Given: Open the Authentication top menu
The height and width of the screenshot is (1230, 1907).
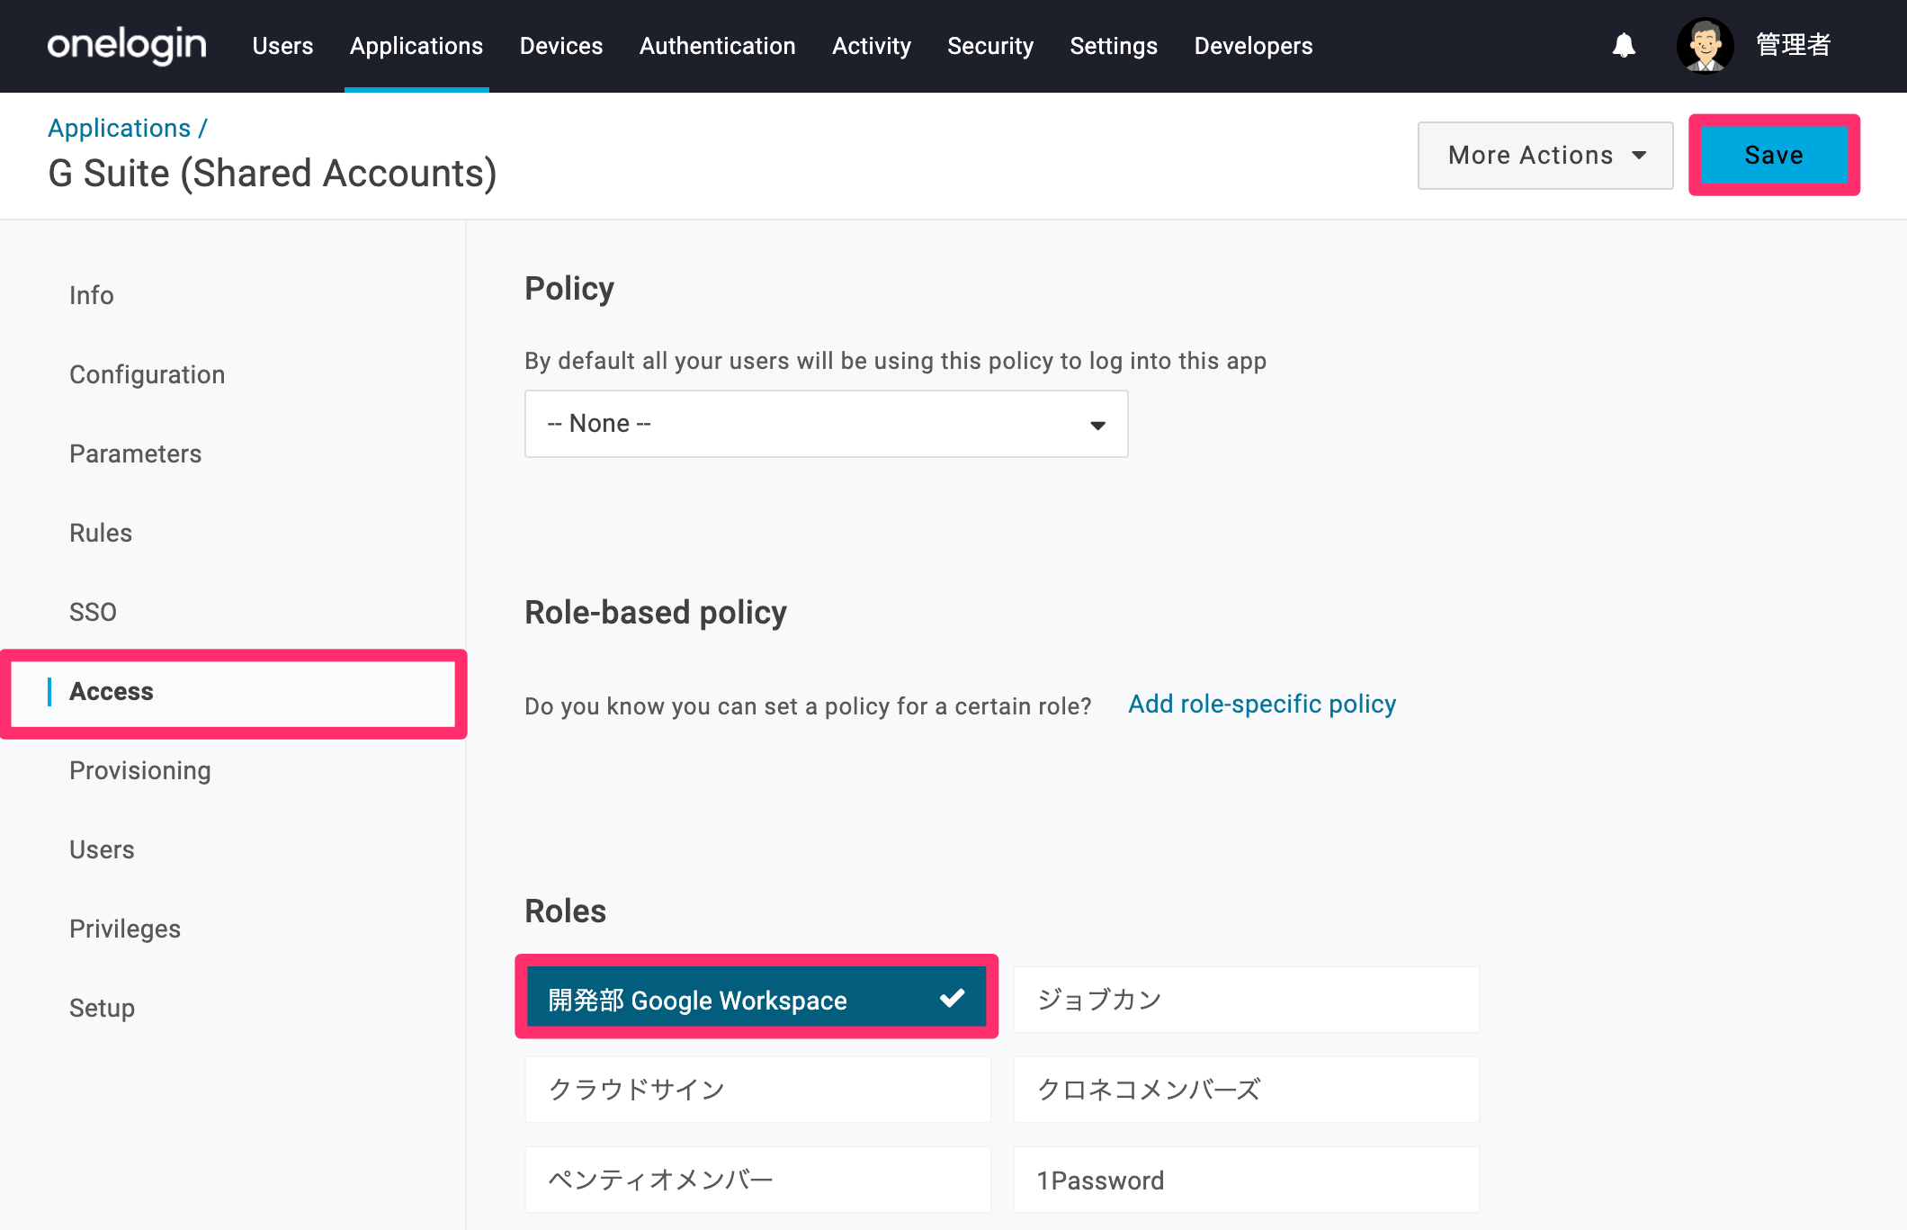Looking at the screenshot, I should point(718,46).
